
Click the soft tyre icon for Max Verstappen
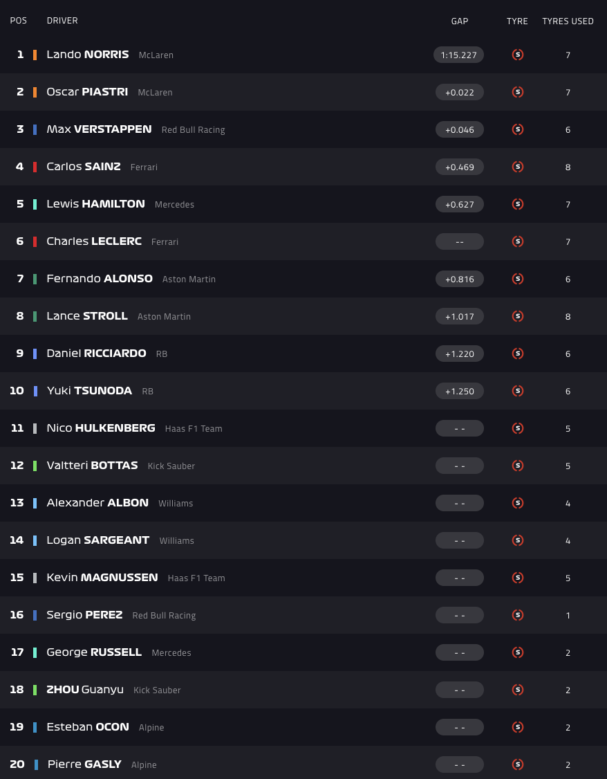(x=517, y=129)
